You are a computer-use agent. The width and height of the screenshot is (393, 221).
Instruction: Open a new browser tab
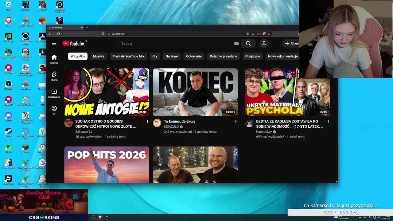point(87,28)
